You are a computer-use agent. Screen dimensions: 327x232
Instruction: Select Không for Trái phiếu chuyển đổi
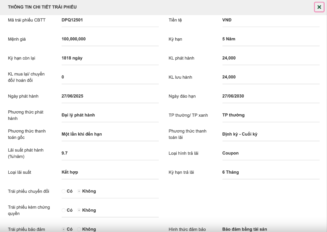79,191
